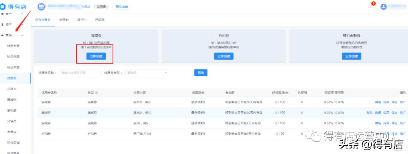
Task: Click 编辑 for the 满150,减20 coupon
Action: point(378,102)
